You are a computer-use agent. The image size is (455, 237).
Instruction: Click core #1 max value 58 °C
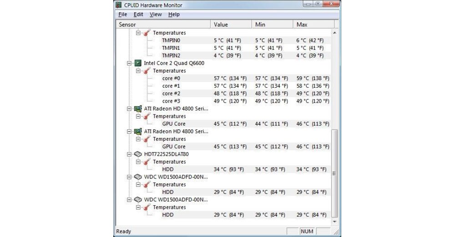pos(313,86)
